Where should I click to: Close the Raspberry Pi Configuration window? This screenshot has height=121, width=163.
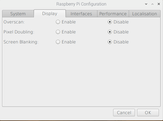(x=159, y=4)
